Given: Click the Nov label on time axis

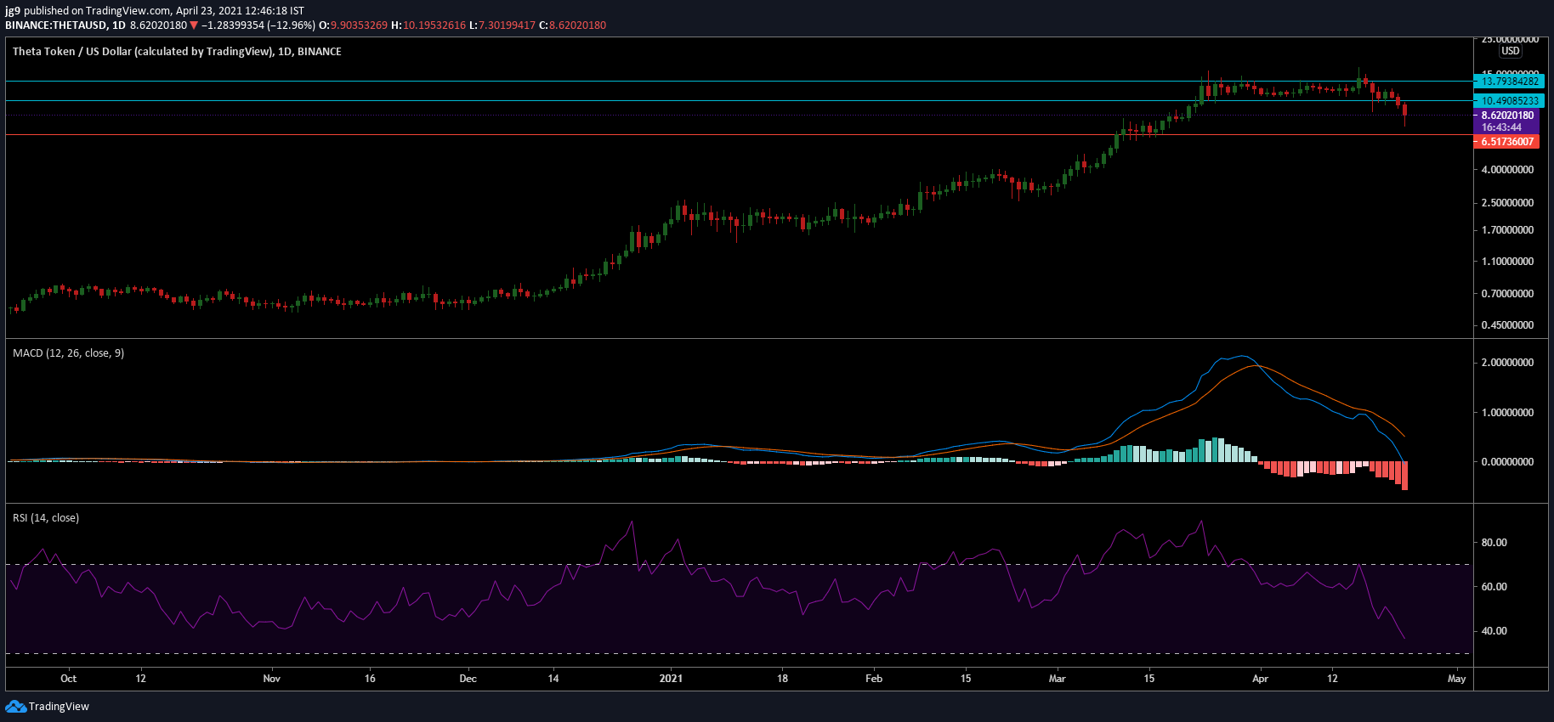Looking at the screenshot, I should [271, 679].
